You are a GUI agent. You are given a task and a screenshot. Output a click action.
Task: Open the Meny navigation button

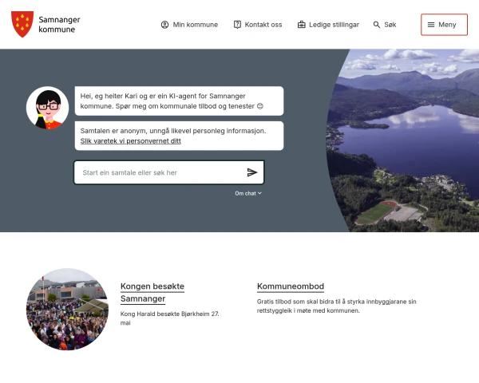tap(444, 25)
